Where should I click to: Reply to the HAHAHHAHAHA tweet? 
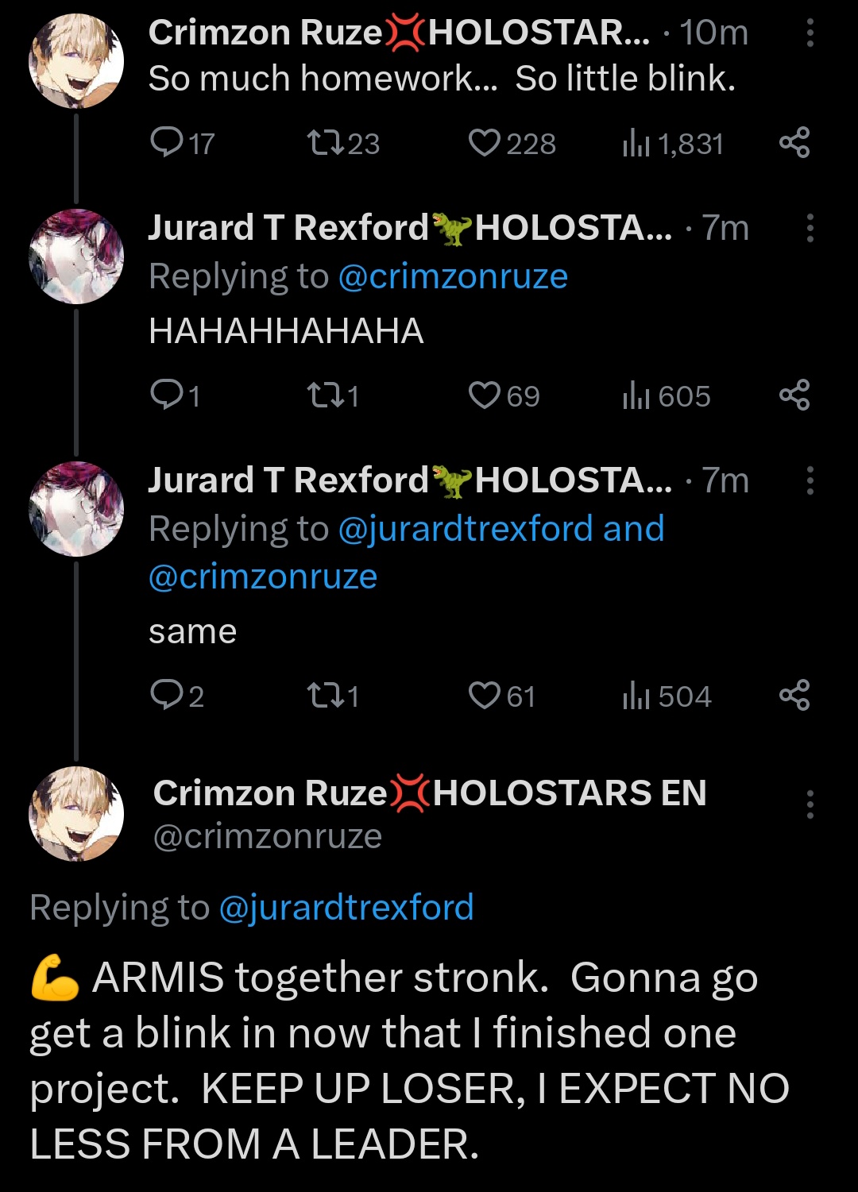[167, 395]
